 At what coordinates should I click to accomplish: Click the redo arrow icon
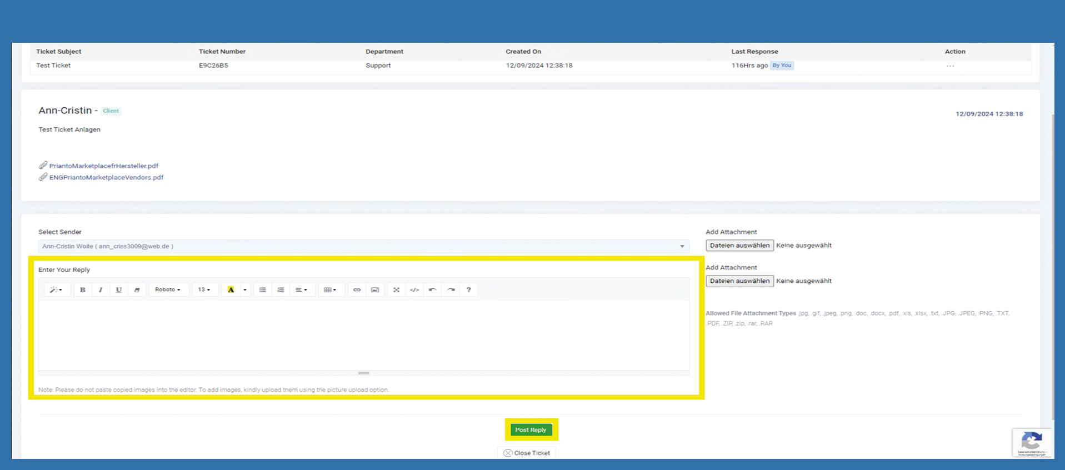pyautogui.click(x=451, y=290)
